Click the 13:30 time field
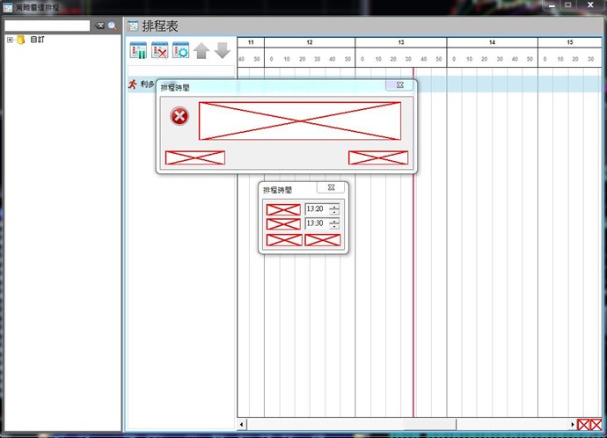Screen dimensions: 607x438 (x=316, y=224)
